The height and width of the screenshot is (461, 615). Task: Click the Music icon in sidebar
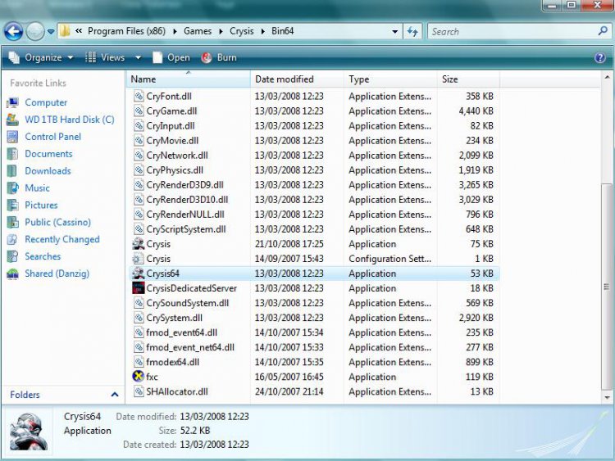tap(12, 188)
